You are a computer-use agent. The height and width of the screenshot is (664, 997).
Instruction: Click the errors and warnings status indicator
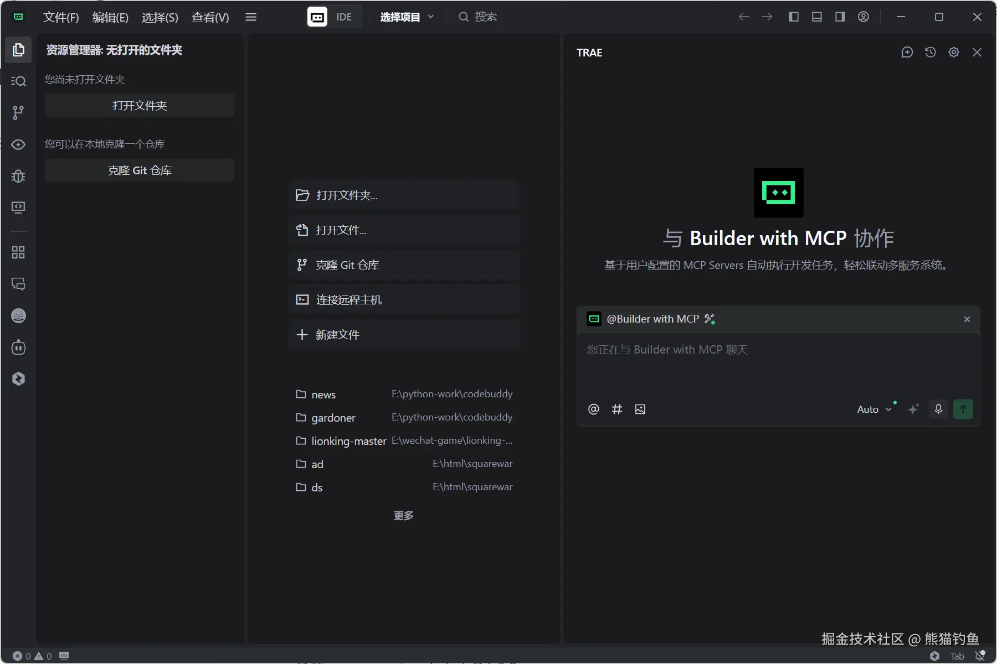32,656
